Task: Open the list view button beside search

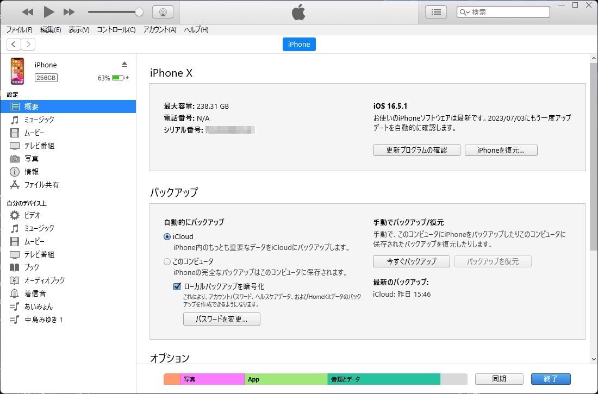Action: 436,12
